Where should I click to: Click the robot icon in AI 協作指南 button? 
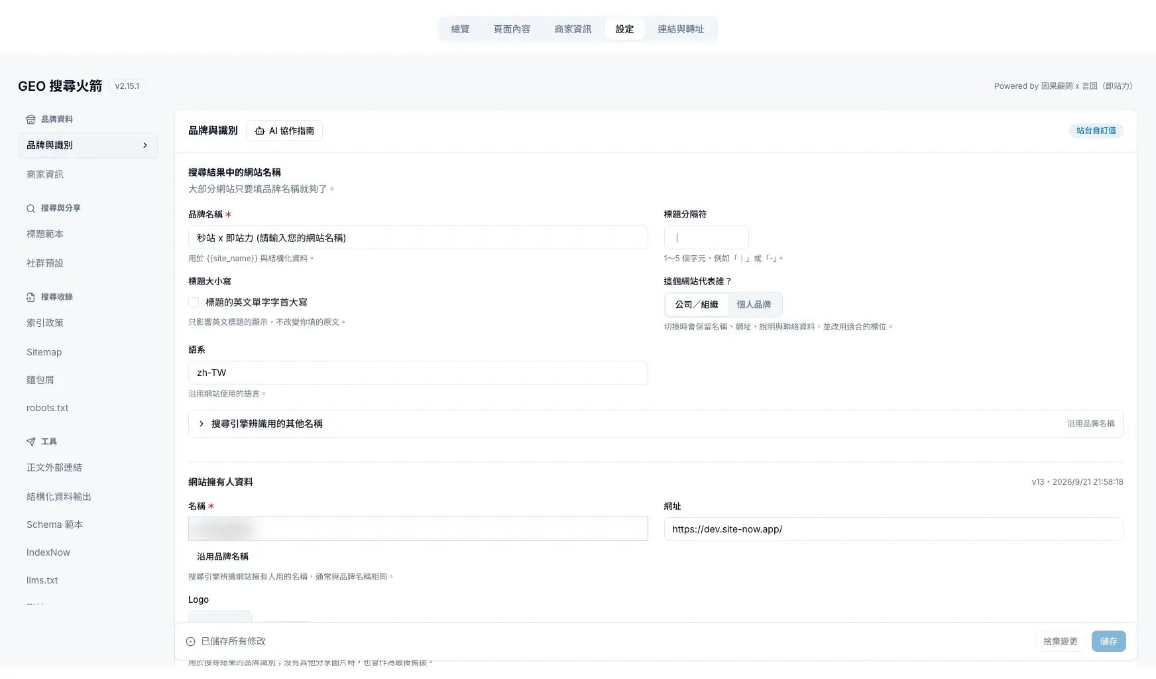point(260,131)
